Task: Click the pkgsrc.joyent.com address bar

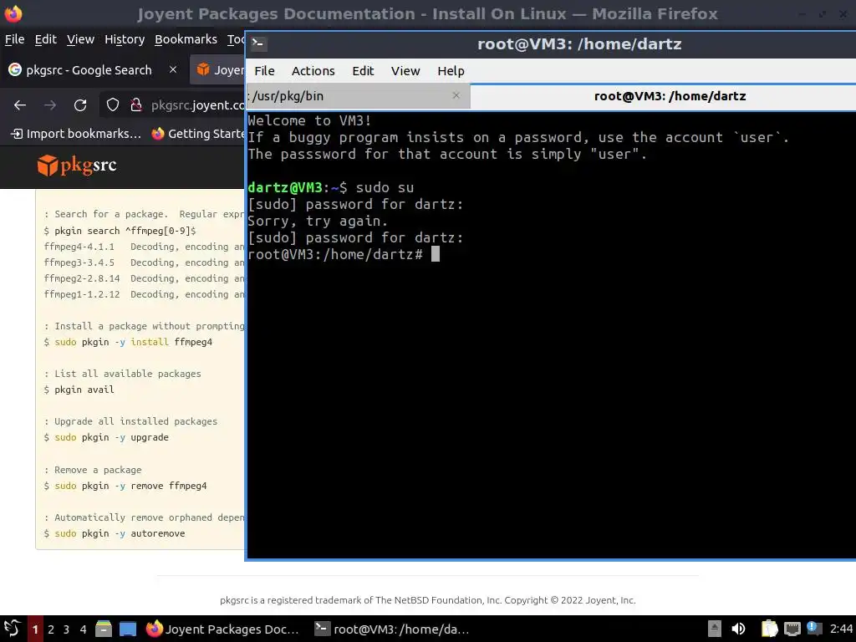Action: tap(197, 104)
